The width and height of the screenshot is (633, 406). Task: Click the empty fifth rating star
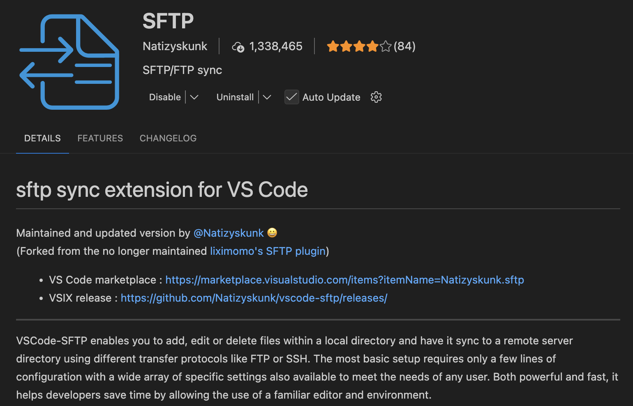coord(386,46)
